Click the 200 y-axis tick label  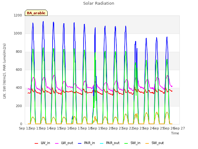pos(19,106)
